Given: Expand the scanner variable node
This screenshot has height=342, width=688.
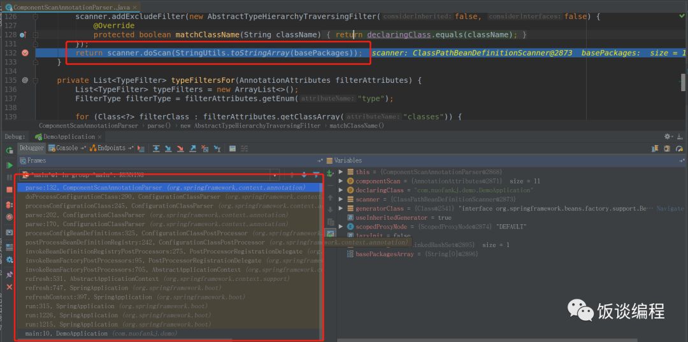Looking at the screenshot, I should point(341,199).
